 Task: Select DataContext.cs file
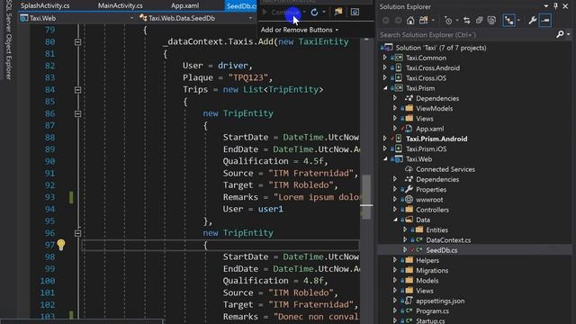point(448,240)
